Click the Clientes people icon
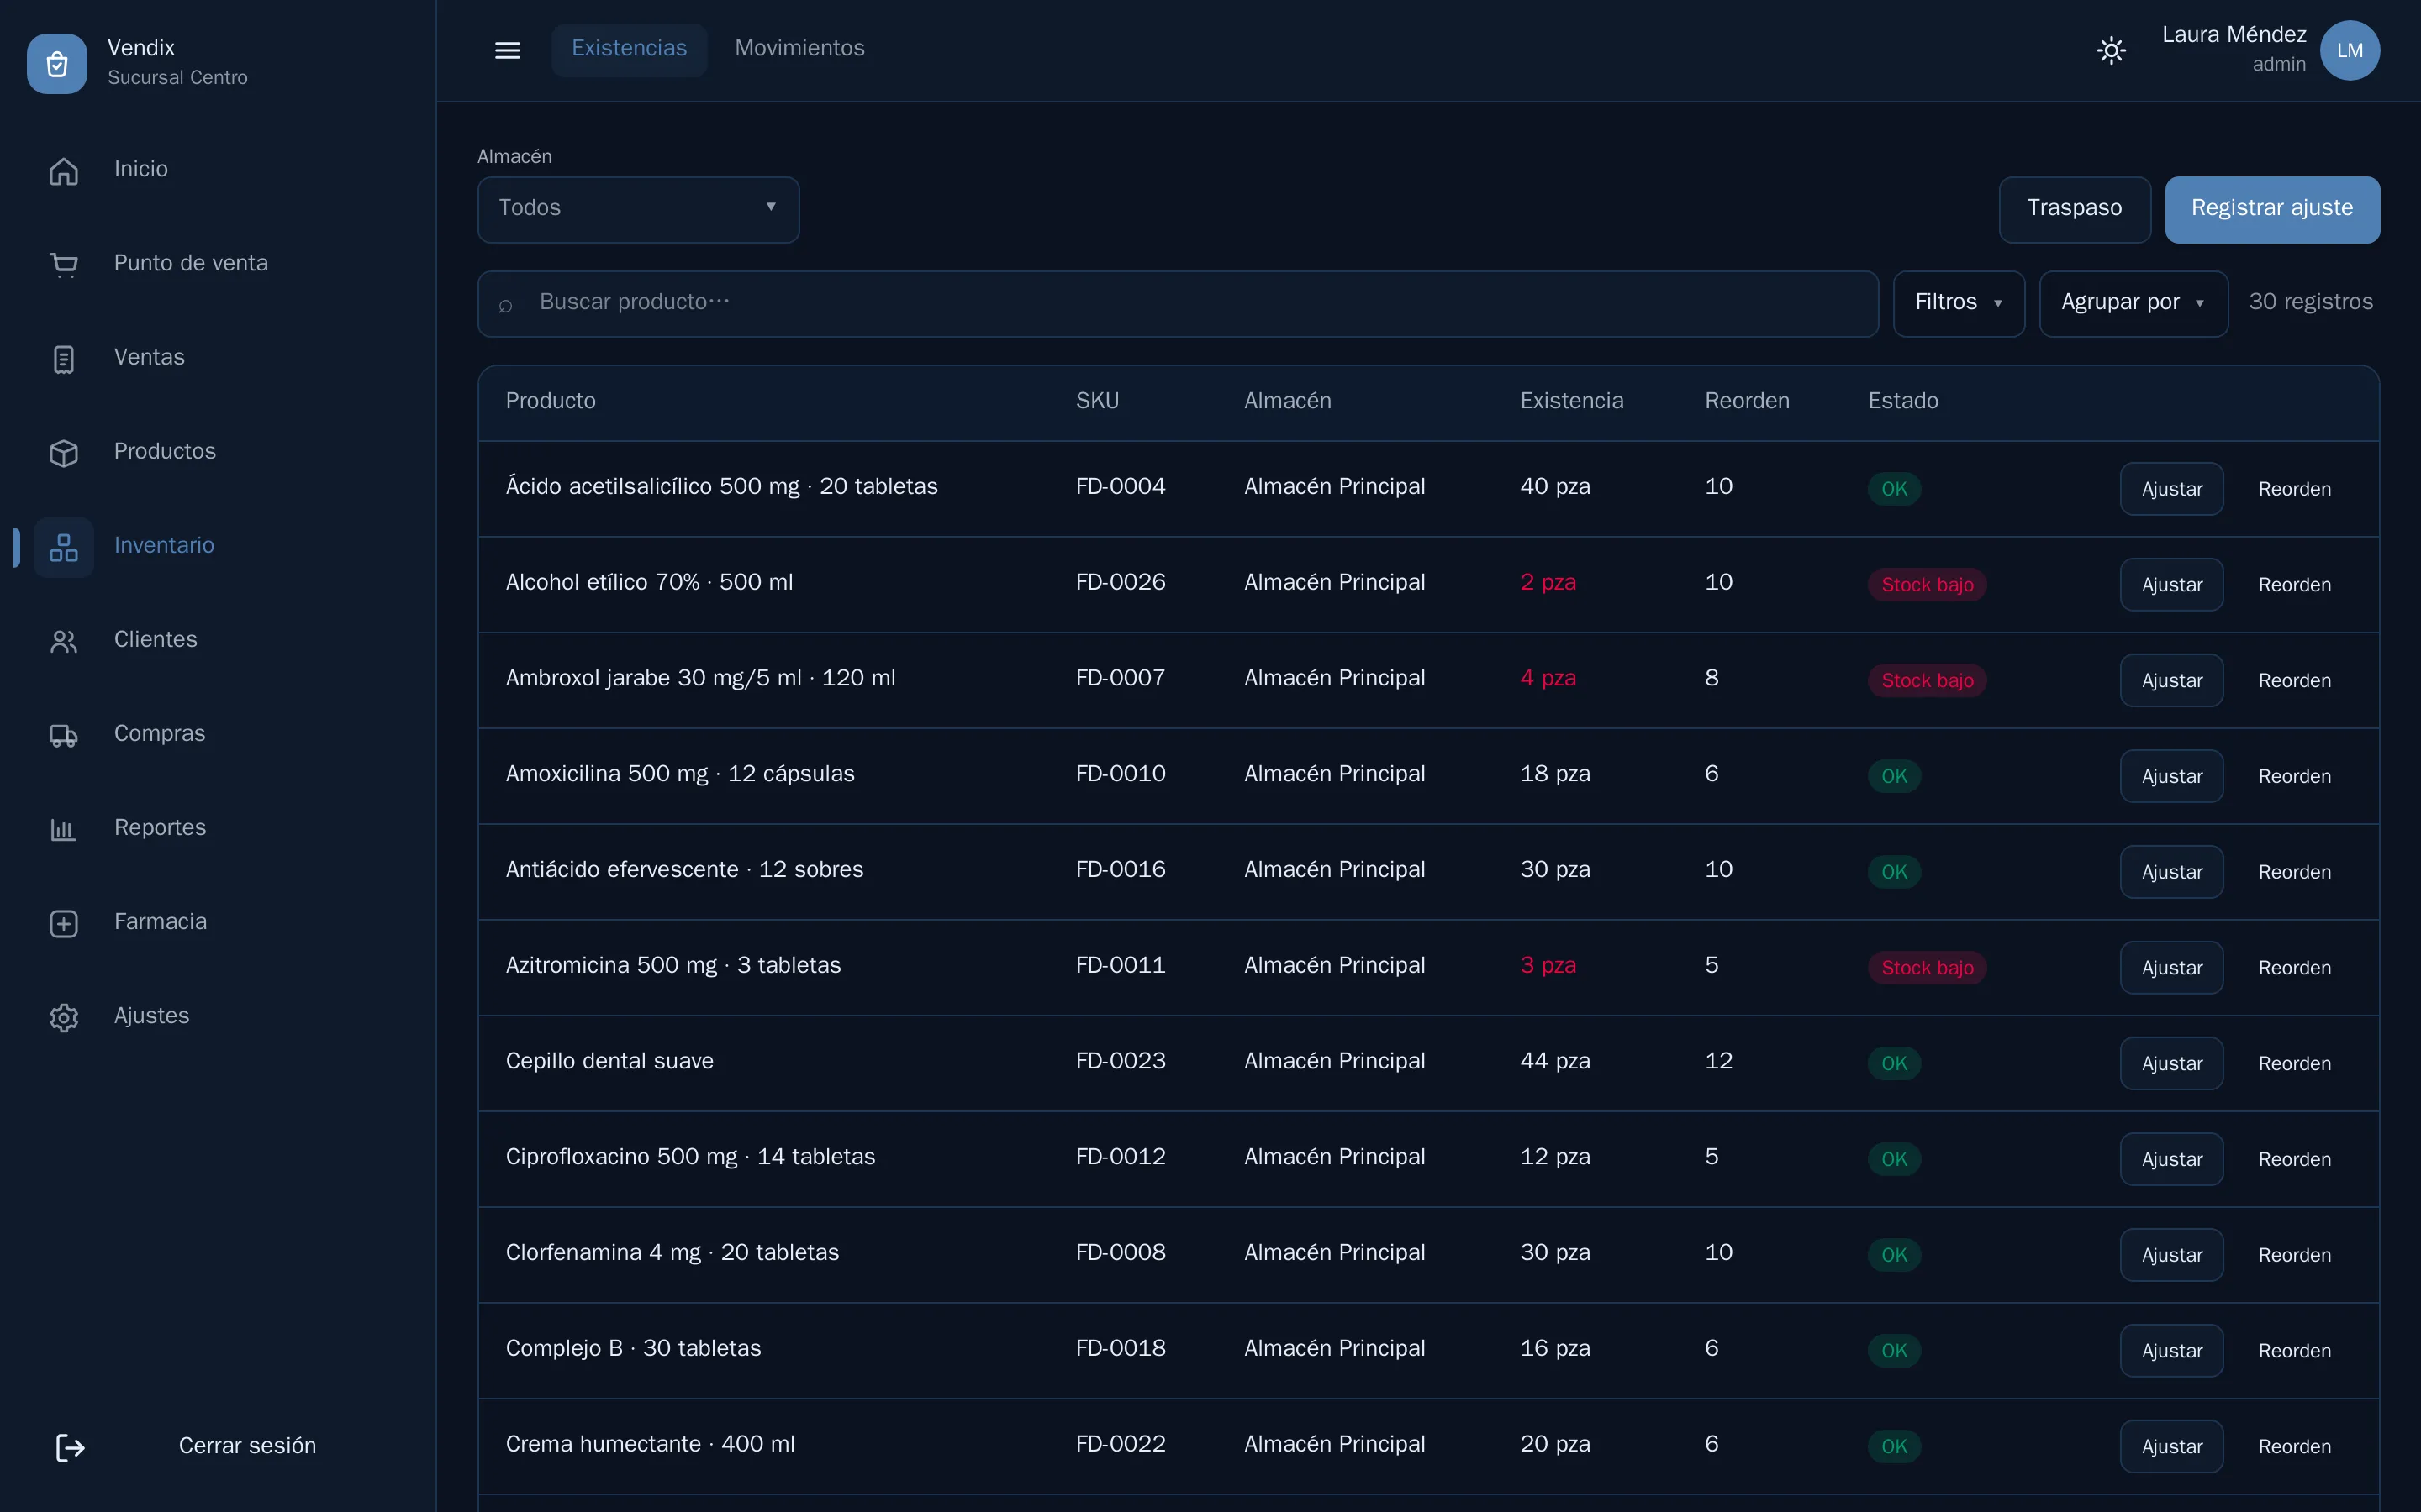 pyautogui.click(x=64, y=641)
